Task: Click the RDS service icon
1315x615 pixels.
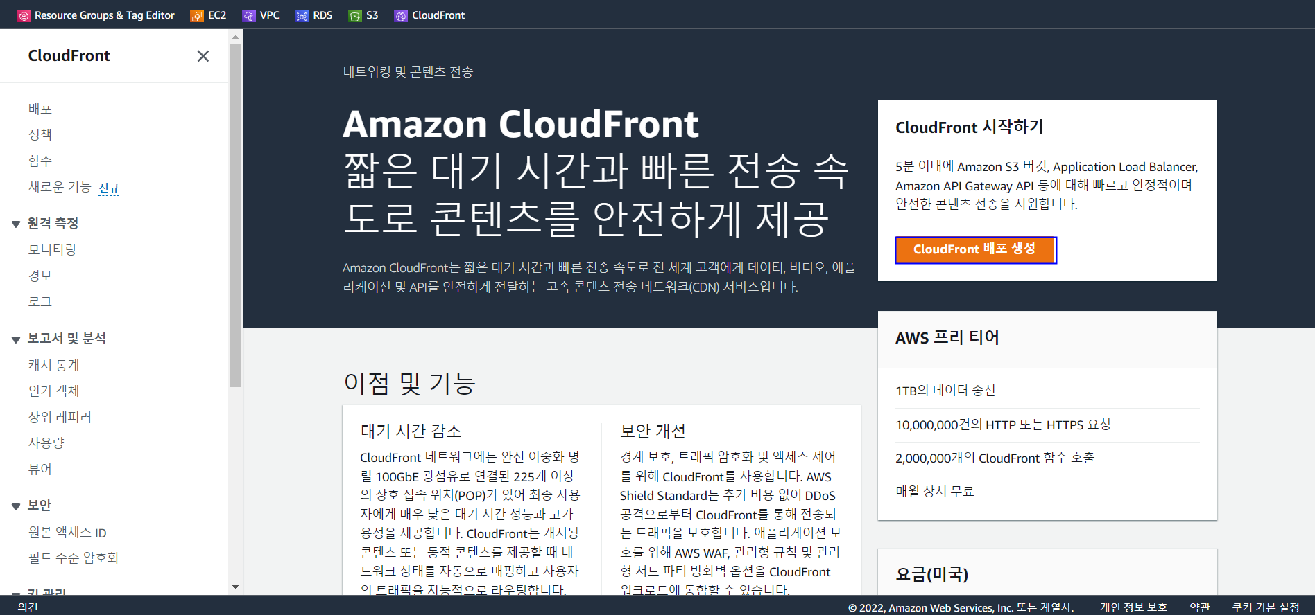Action: click(302, 15)
